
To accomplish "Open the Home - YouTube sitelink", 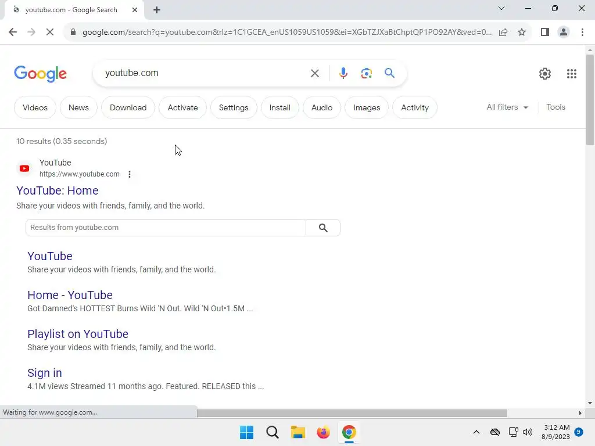I will [70, 295].
